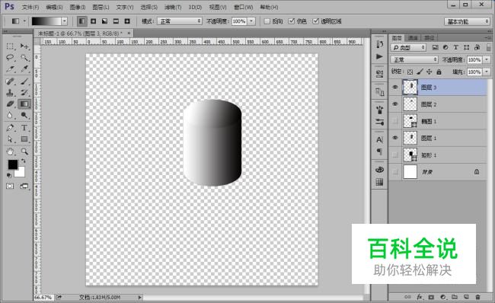495x303 pixels.
Task: Open the Paragraph panel icon
Action: [379, 151]
